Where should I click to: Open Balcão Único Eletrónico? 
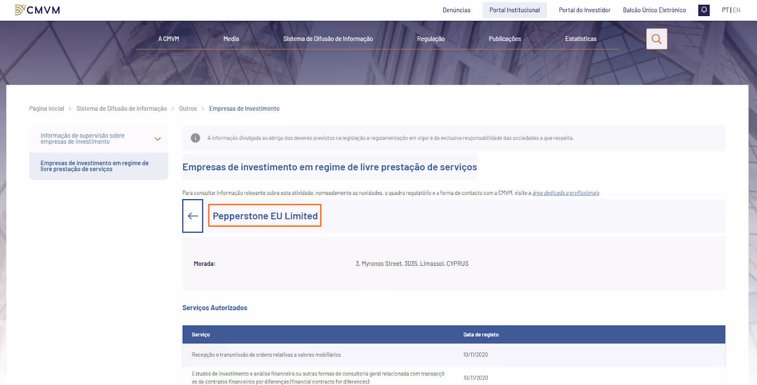(654, 10)
